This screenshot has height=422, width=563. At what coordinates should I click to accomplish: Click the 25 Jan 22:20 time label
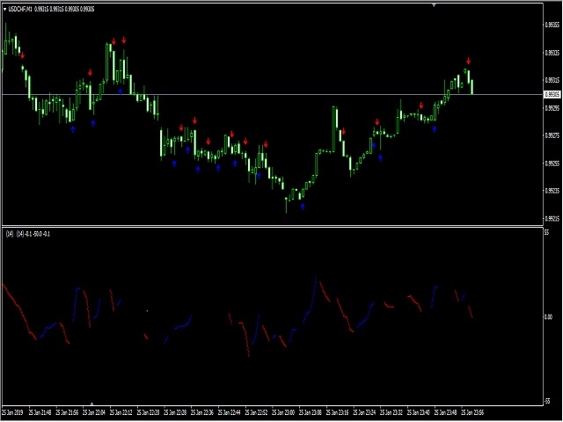point(149,412)
